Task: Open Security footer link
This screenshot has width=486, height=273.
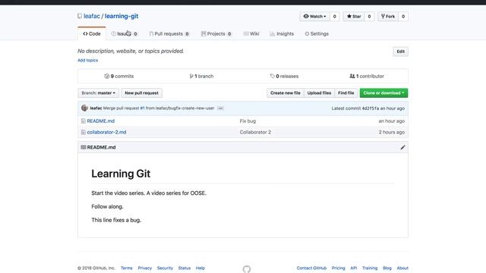Action: (x=165, y=268)
